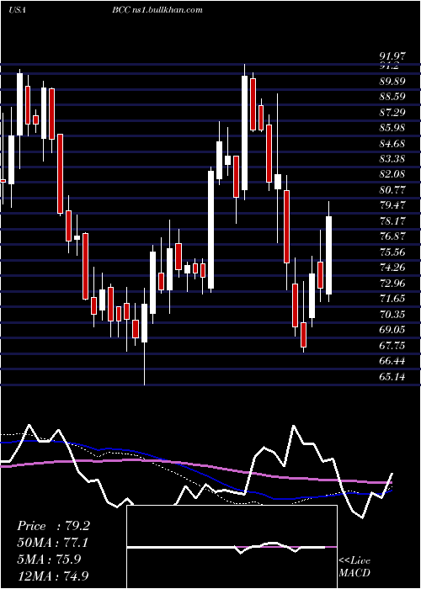
Task: Select the 67.75 price axis label
Action: 392,345
